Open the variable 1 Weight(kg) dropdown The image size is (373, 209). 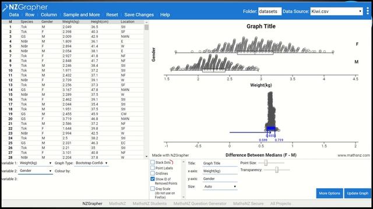[x=35, y=163]
